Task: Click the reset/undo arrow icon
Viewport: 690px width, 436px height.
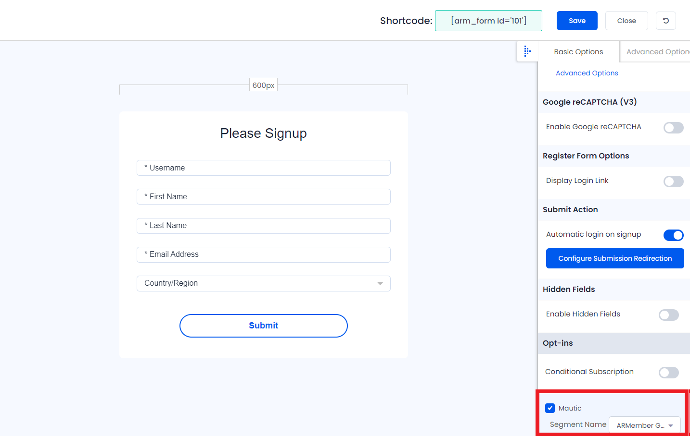Action: [x=666, y=21]
